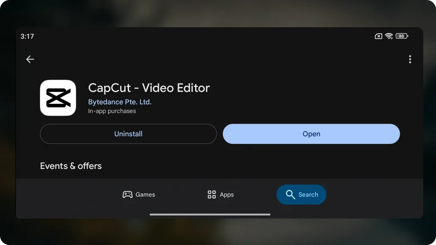
Task: Open the Bytedance Pte. Ltd. developer link
Action: tap(120, 102)
